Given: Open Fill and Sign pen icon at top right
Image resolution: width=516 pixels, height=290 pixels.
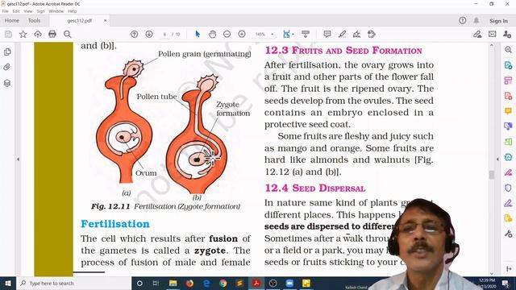Looking at the screenshot, I should [x=477, y=34].
